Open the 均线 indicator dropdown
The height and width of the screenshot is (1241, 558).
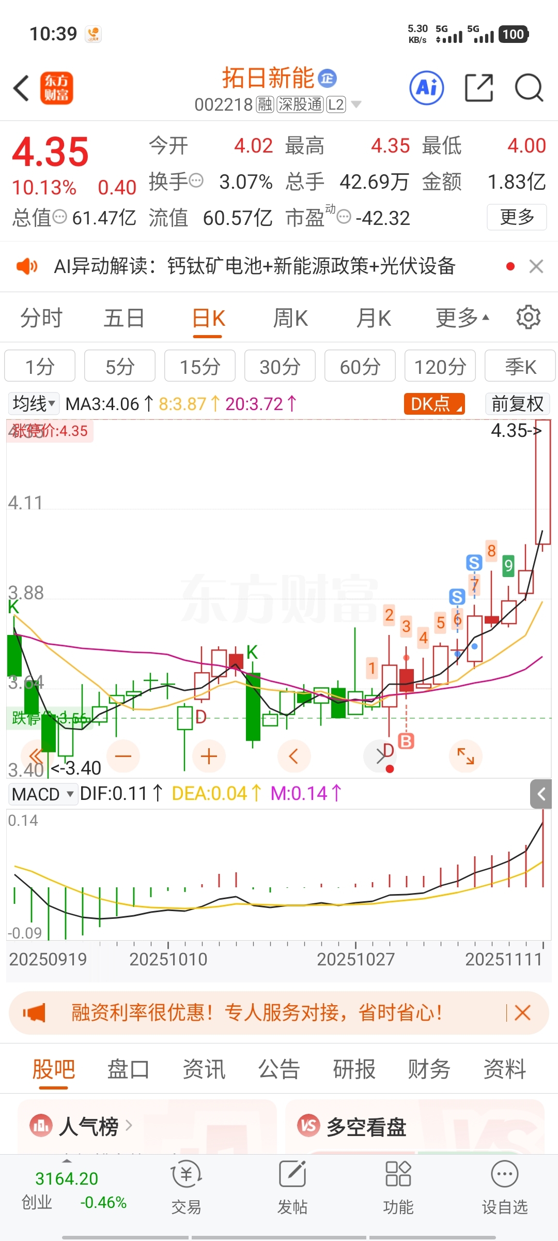(34, 404)
